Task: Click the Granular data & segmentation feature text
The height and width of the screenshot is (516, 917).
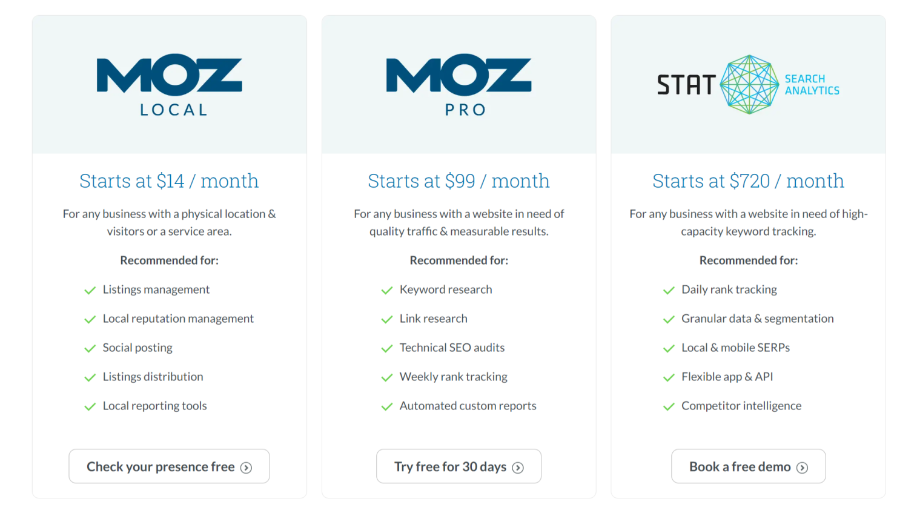Action: pos(757,319)
